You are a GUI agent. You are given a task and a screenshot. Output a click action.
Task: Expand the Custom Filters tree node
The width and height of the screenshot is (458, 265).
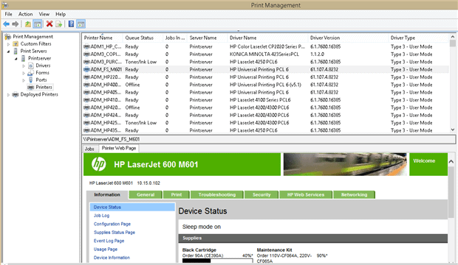[8, 44]
